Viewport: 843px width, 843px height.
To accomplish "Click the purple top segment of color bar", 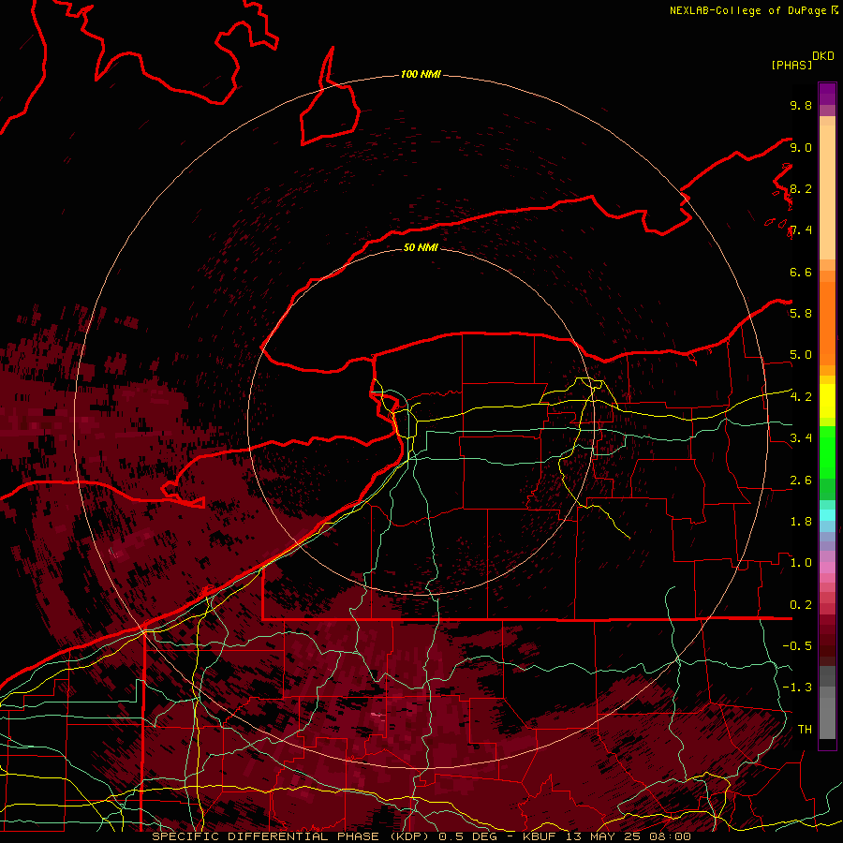I will [x=827, y=94].
